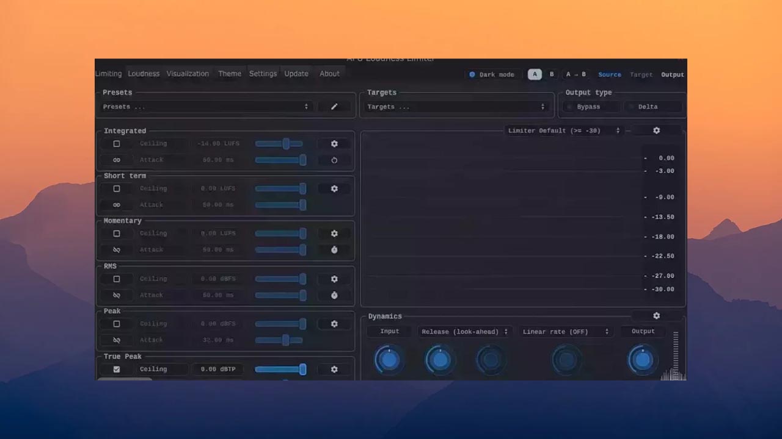Select the Delta output type
Viewport: 782px width, 439px height.
click(654, 106)
